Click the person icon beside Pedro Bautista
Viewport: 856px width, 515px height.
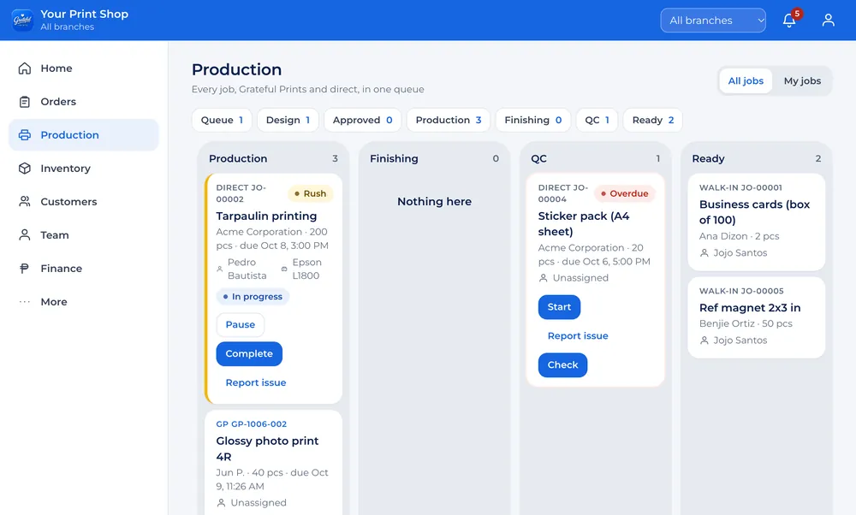(220, 269)
